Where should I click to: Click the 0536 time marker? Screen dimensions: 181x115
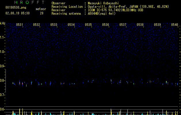tap(106, 24)
